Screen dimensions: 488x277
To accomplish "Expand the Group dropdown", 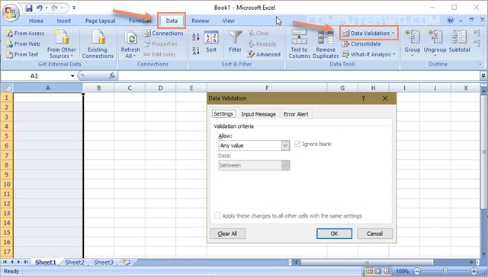I will coord(413,56).
